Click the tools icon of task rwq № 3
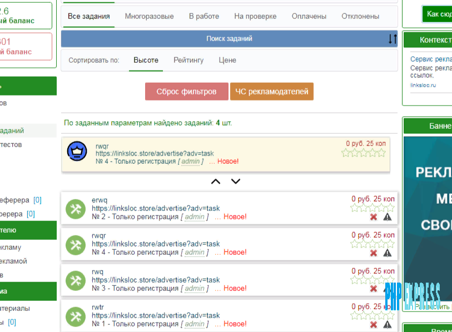The image size is (452, 332). point(76,281)
